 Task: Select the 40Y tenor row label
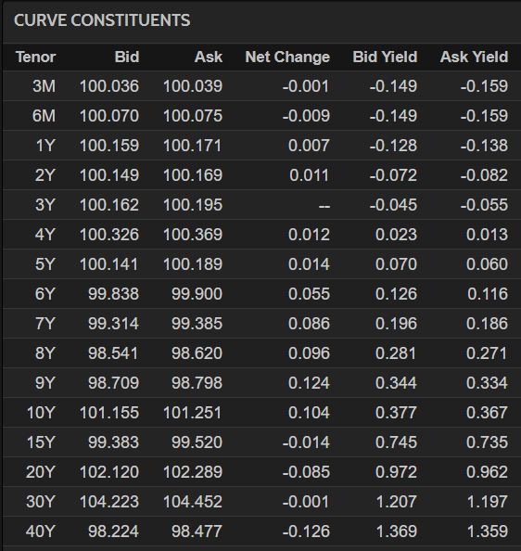(41, 532)
